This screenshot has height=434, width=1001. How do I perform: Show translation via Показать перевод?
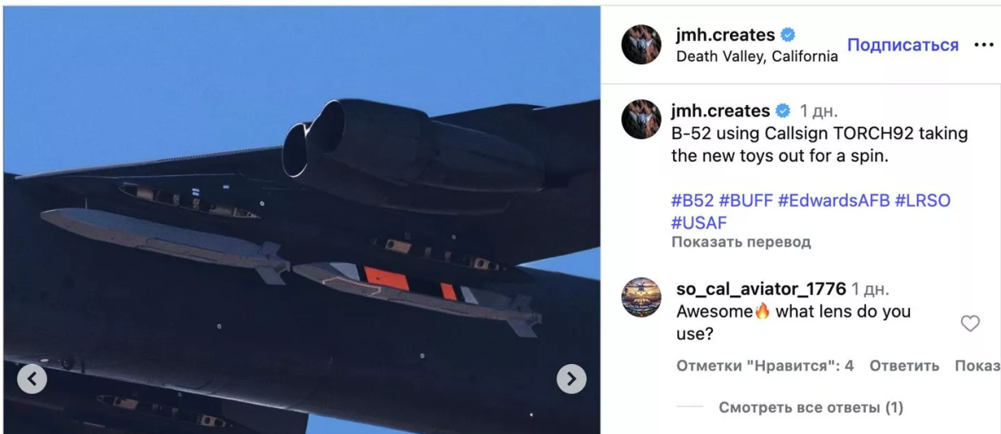pos(741,242)
